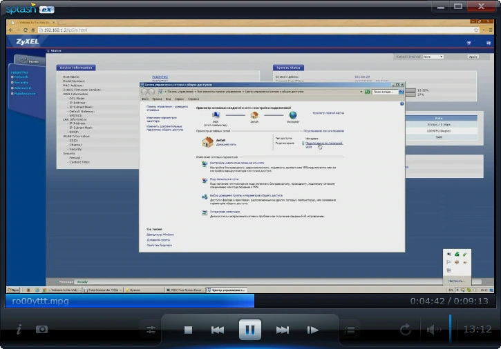The width and height of the screenshot is (501, 349).
Task: Expand the Network item in ZyXEL sidebar
Action: coord(20,77)
